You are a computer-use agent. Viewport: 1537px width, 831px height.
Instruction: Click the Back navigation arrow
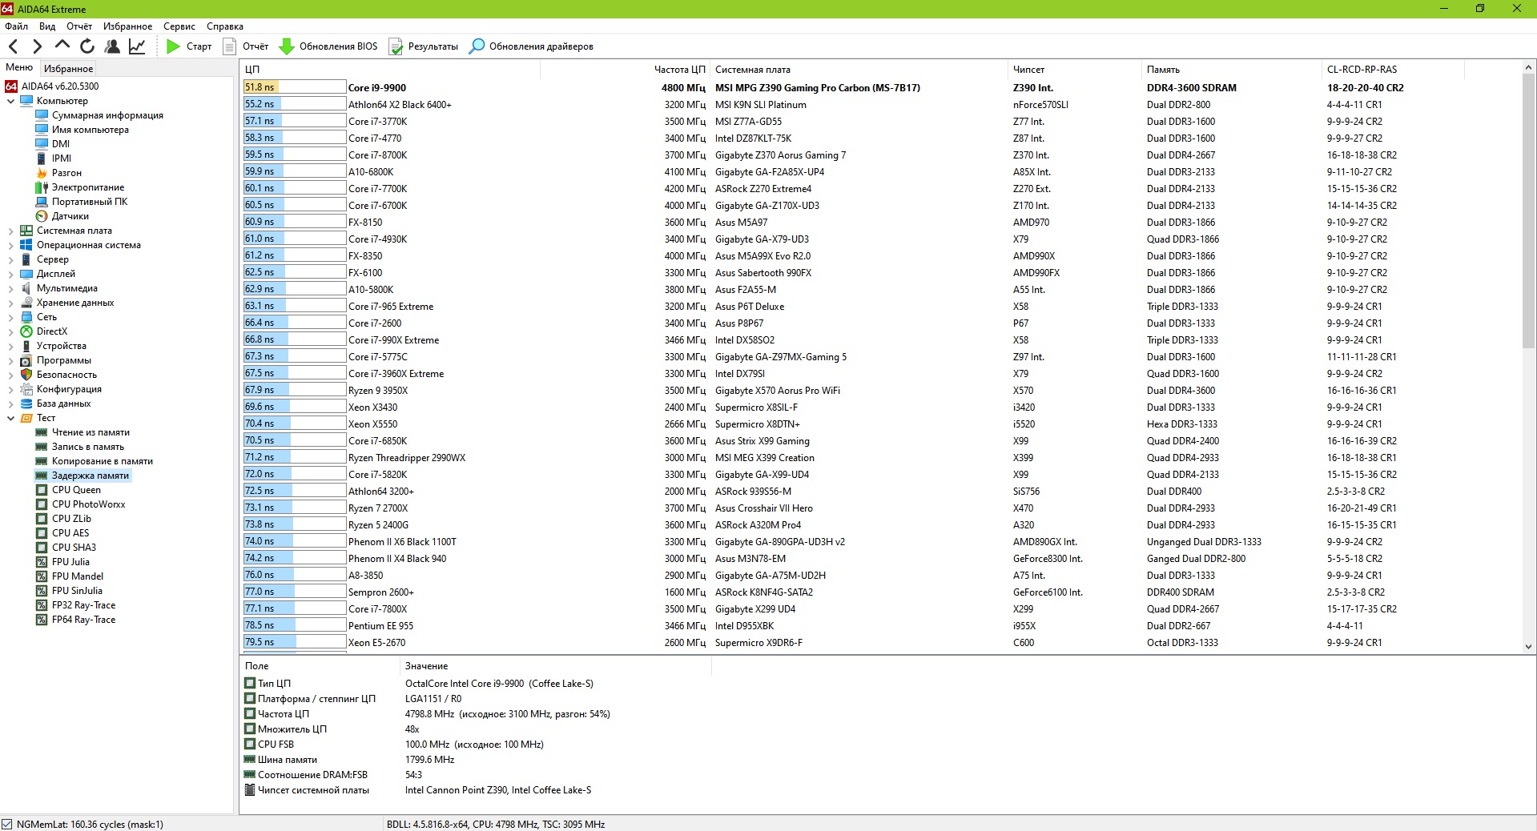point(13,46)
